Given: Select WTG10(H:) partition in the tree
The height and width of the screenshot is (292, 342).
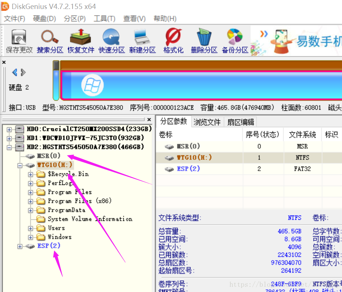Looking at the screenshot, I should click(55, 165).
